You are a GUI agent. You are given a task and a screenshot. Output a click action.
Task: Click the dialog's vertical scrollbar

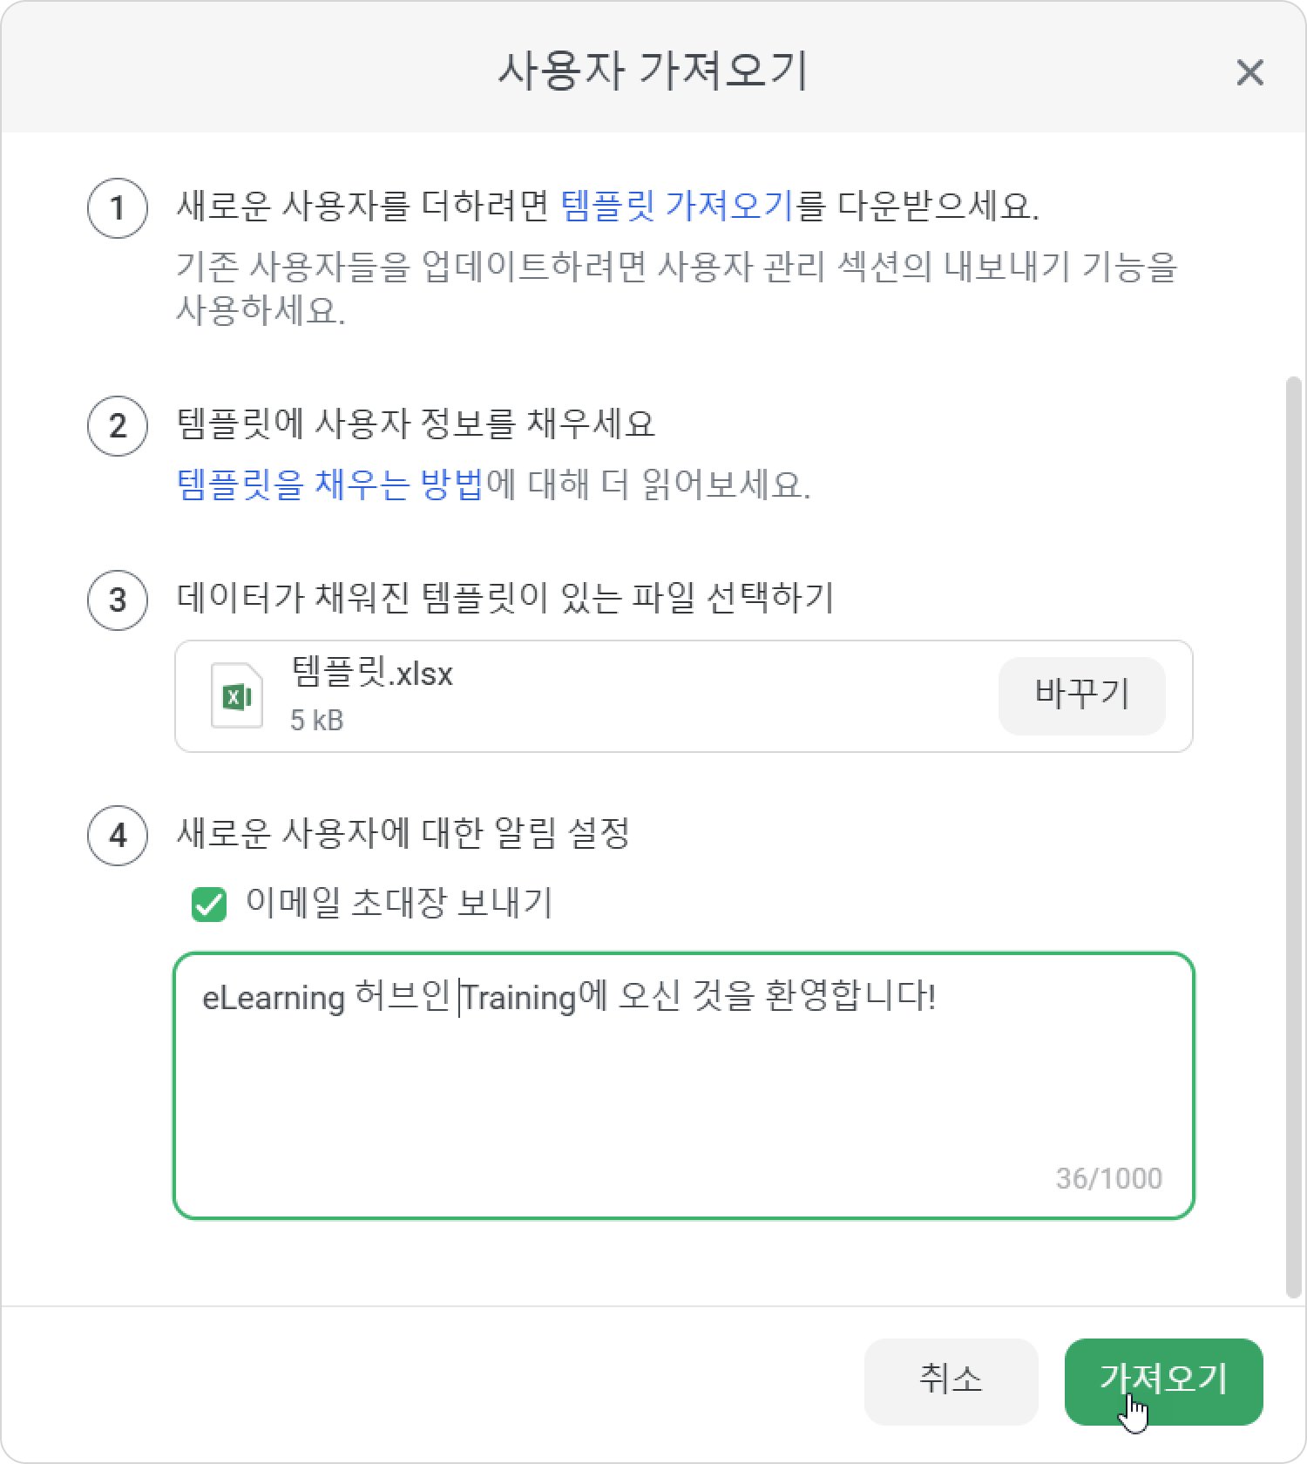click(1294, 837)
